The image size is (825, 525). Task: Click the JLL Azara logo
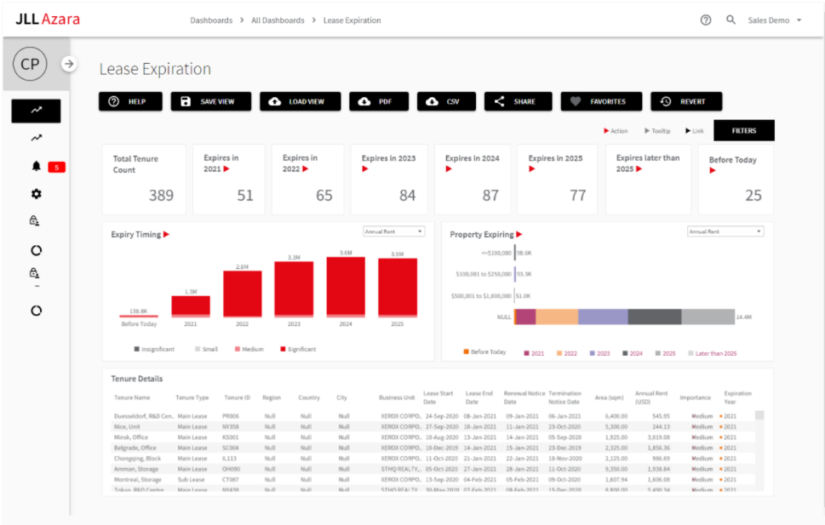coord(48,20)
